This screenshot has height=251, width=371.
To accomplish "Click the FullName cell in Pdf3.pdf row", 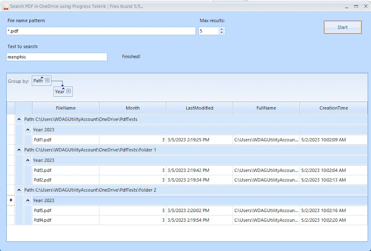I will pos(266,170).
